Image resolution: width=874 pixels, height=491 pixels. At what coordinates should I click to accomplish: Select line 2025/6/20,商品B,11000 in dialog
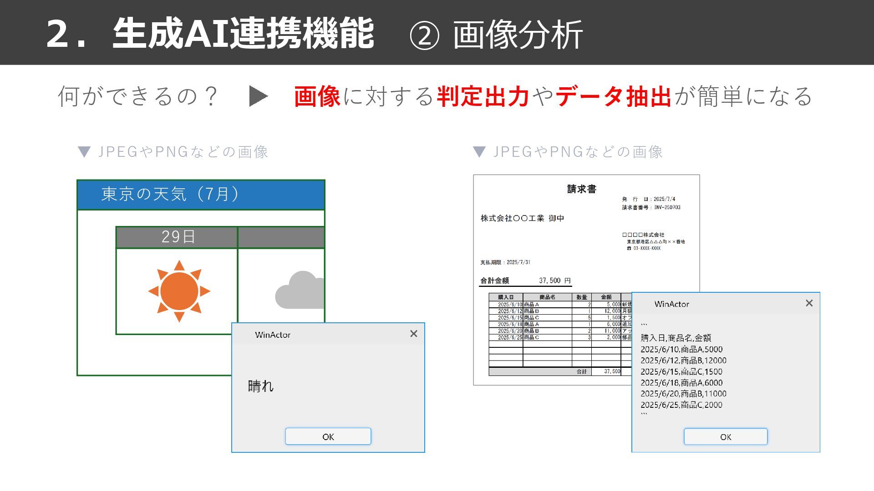click(683, 394)
